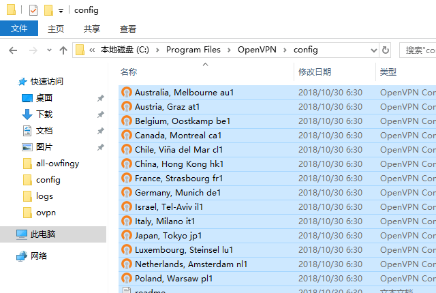
Task: Click the Australia, Melbourne au1 OpenVPN icon
Action: pos(127,92)
